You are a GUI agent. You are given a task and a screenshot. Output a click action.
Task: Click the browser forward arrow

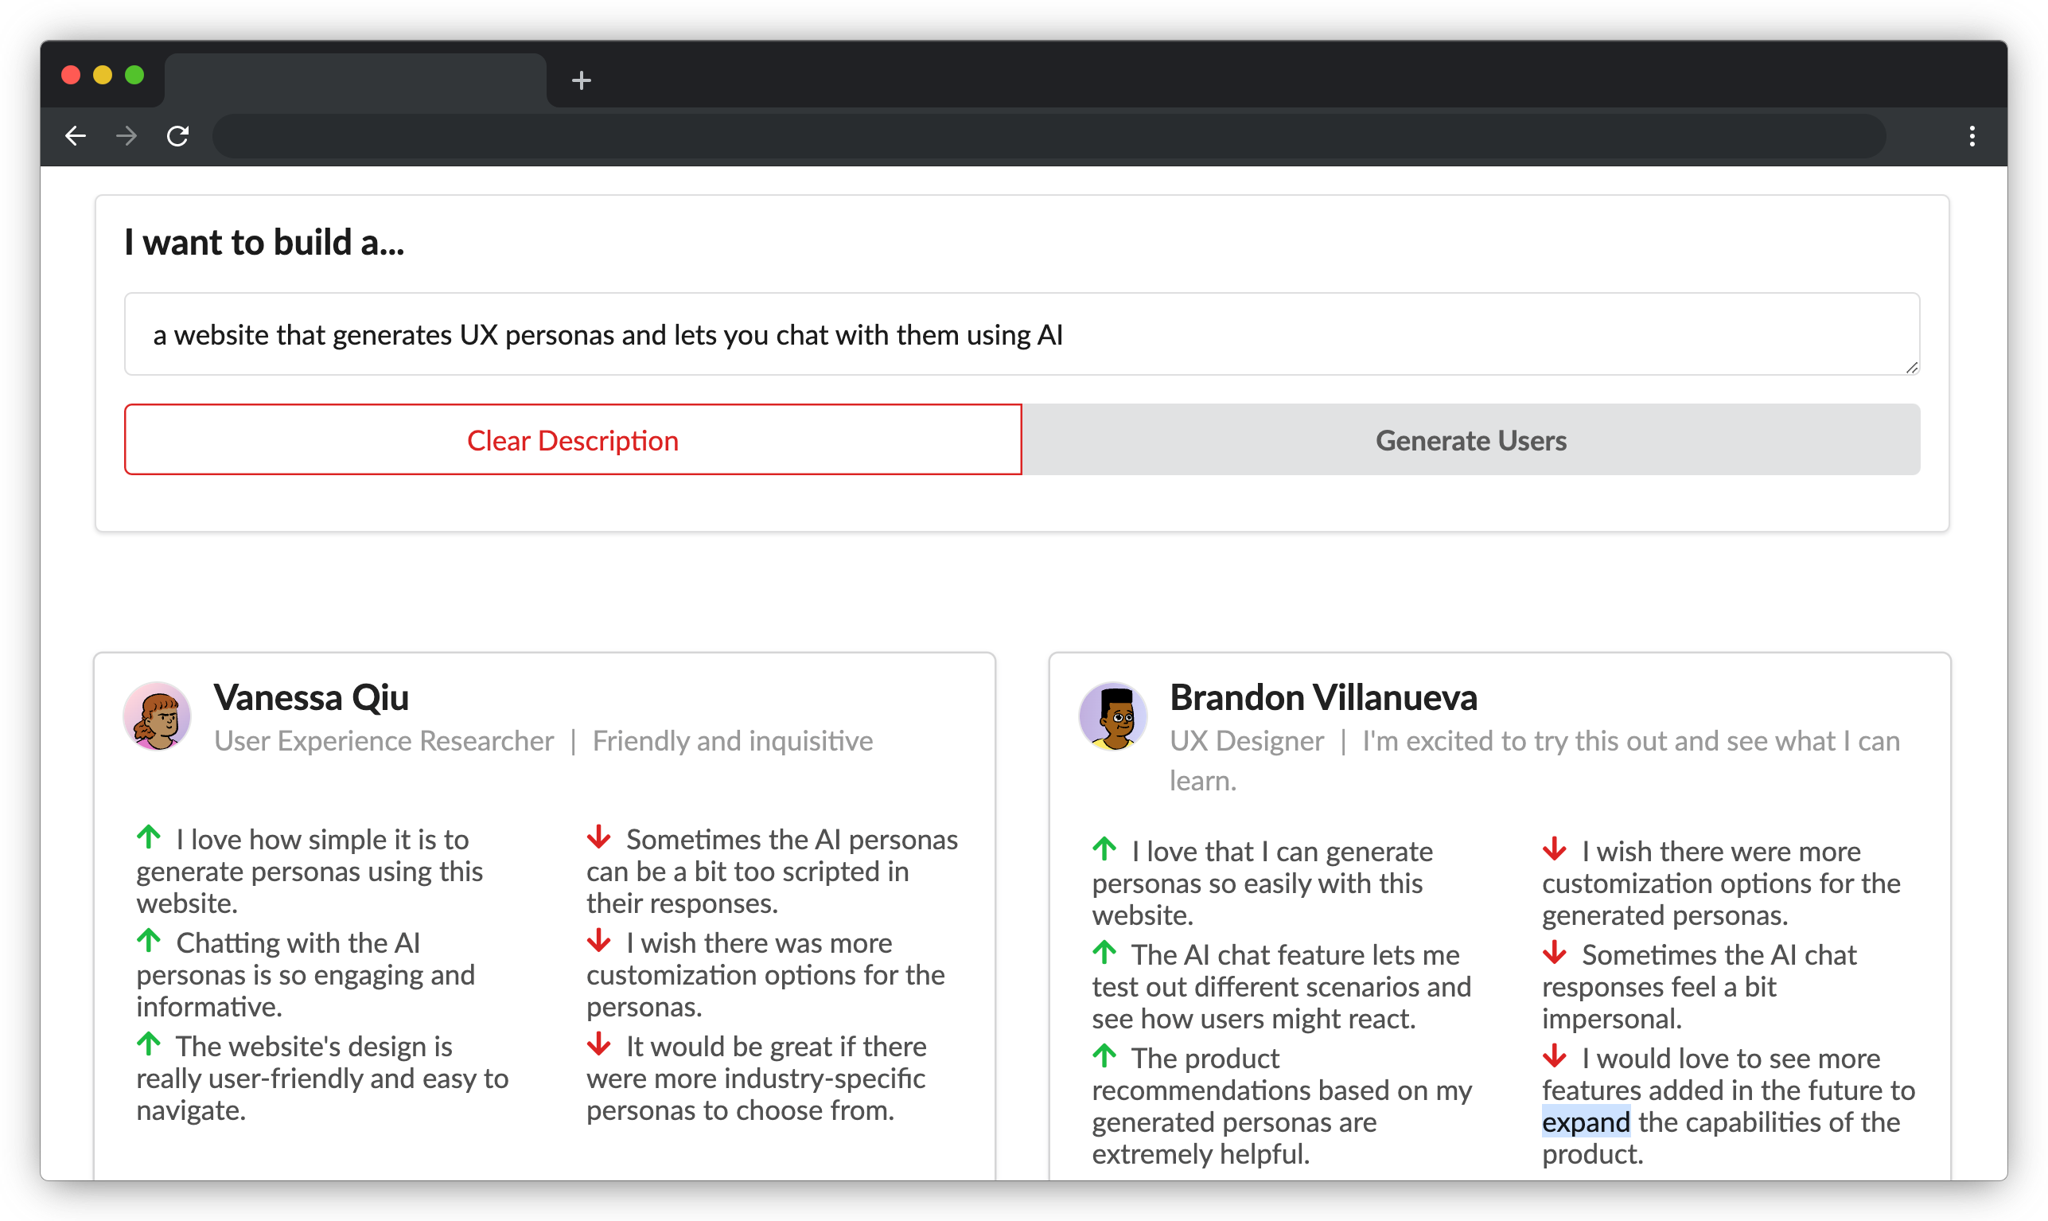tap(127, 136)
